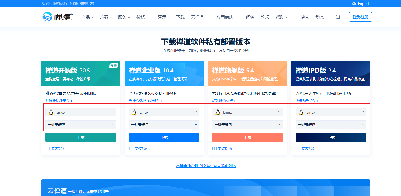Image resolution: width=401 pixels, height=196 pixels.
Task: Open the Linux OS dropdown in 开源版
Action: coord(81,112)
